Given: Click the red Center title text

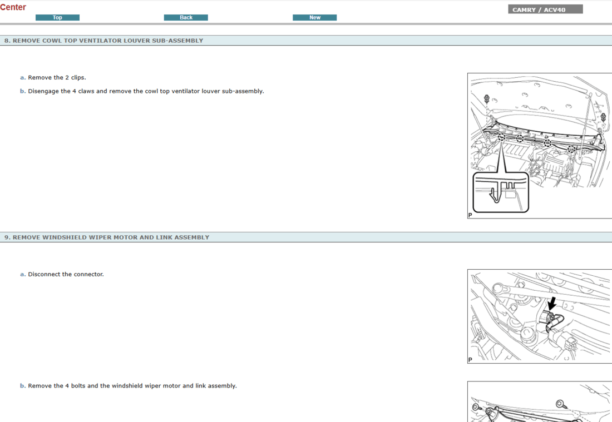Looking at the screenshot, I should (13, 7).
